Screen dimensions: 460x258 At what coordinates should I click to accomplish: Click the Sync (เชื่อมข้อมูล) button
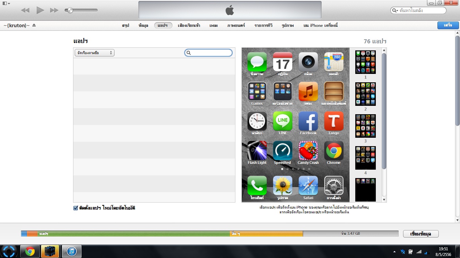pyautogui.click(x=421, y=234)
